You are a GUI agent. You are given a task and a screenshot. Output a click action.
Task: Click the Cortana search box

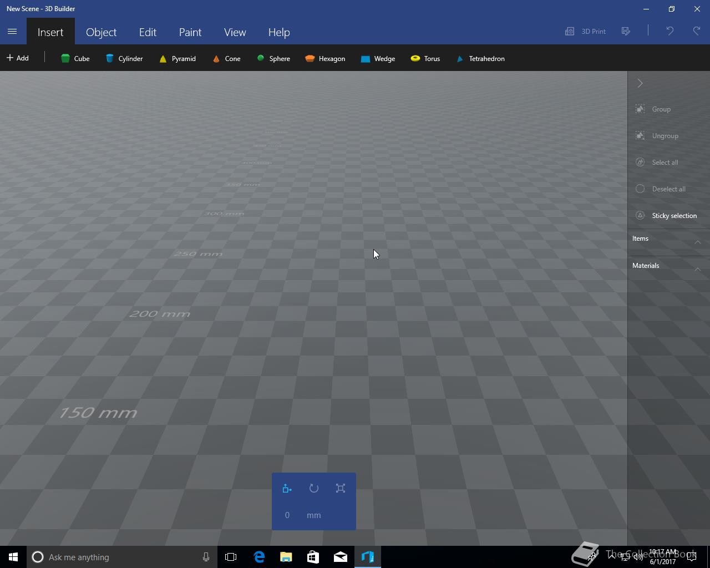pos(122,557)
